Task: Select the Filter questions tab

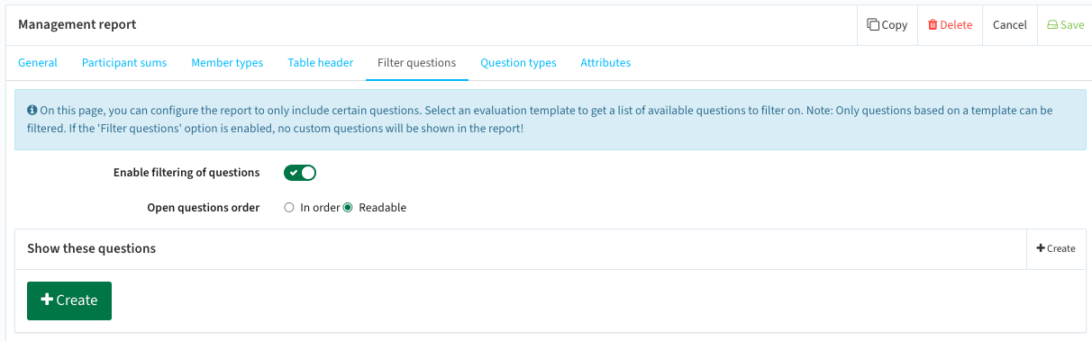Action: [416, 63]
